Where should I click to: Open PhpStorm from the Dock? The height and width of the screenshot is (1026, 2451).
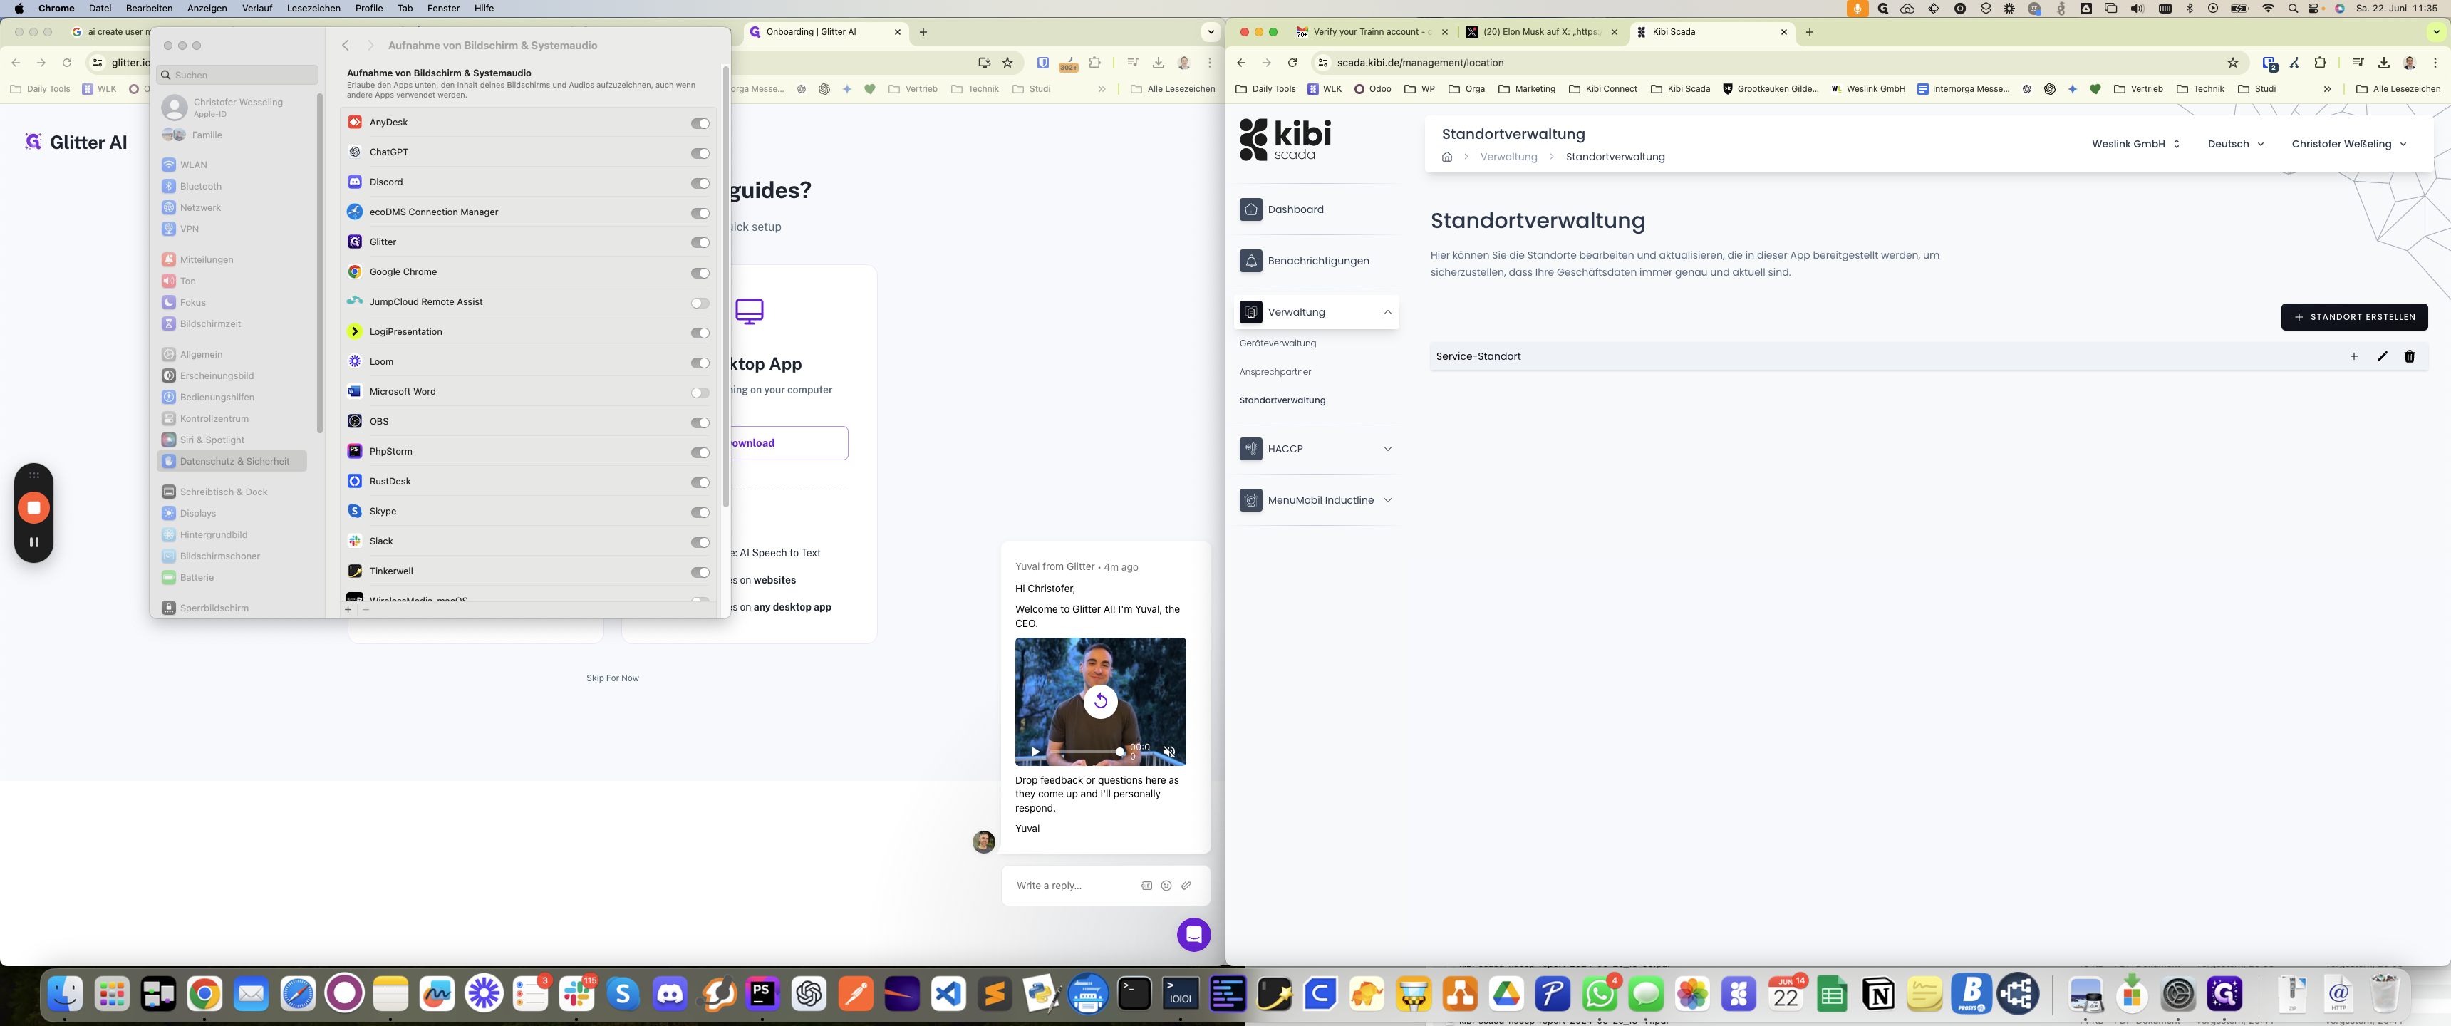[762, 995]
